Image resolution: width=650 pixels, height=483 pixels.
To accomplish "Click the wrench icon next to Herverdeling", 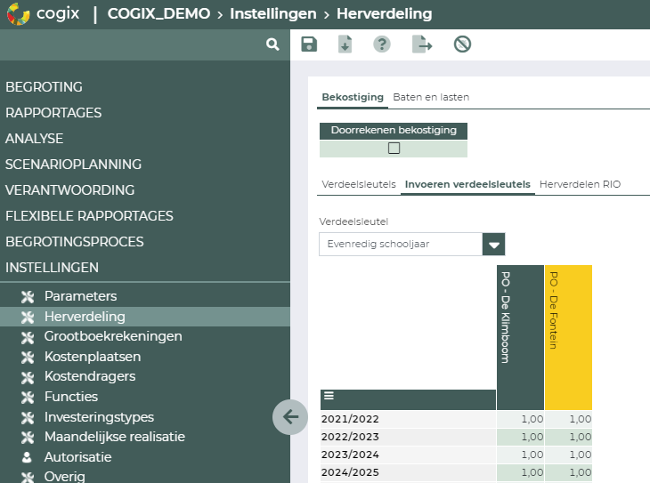I will coord(28,317).
